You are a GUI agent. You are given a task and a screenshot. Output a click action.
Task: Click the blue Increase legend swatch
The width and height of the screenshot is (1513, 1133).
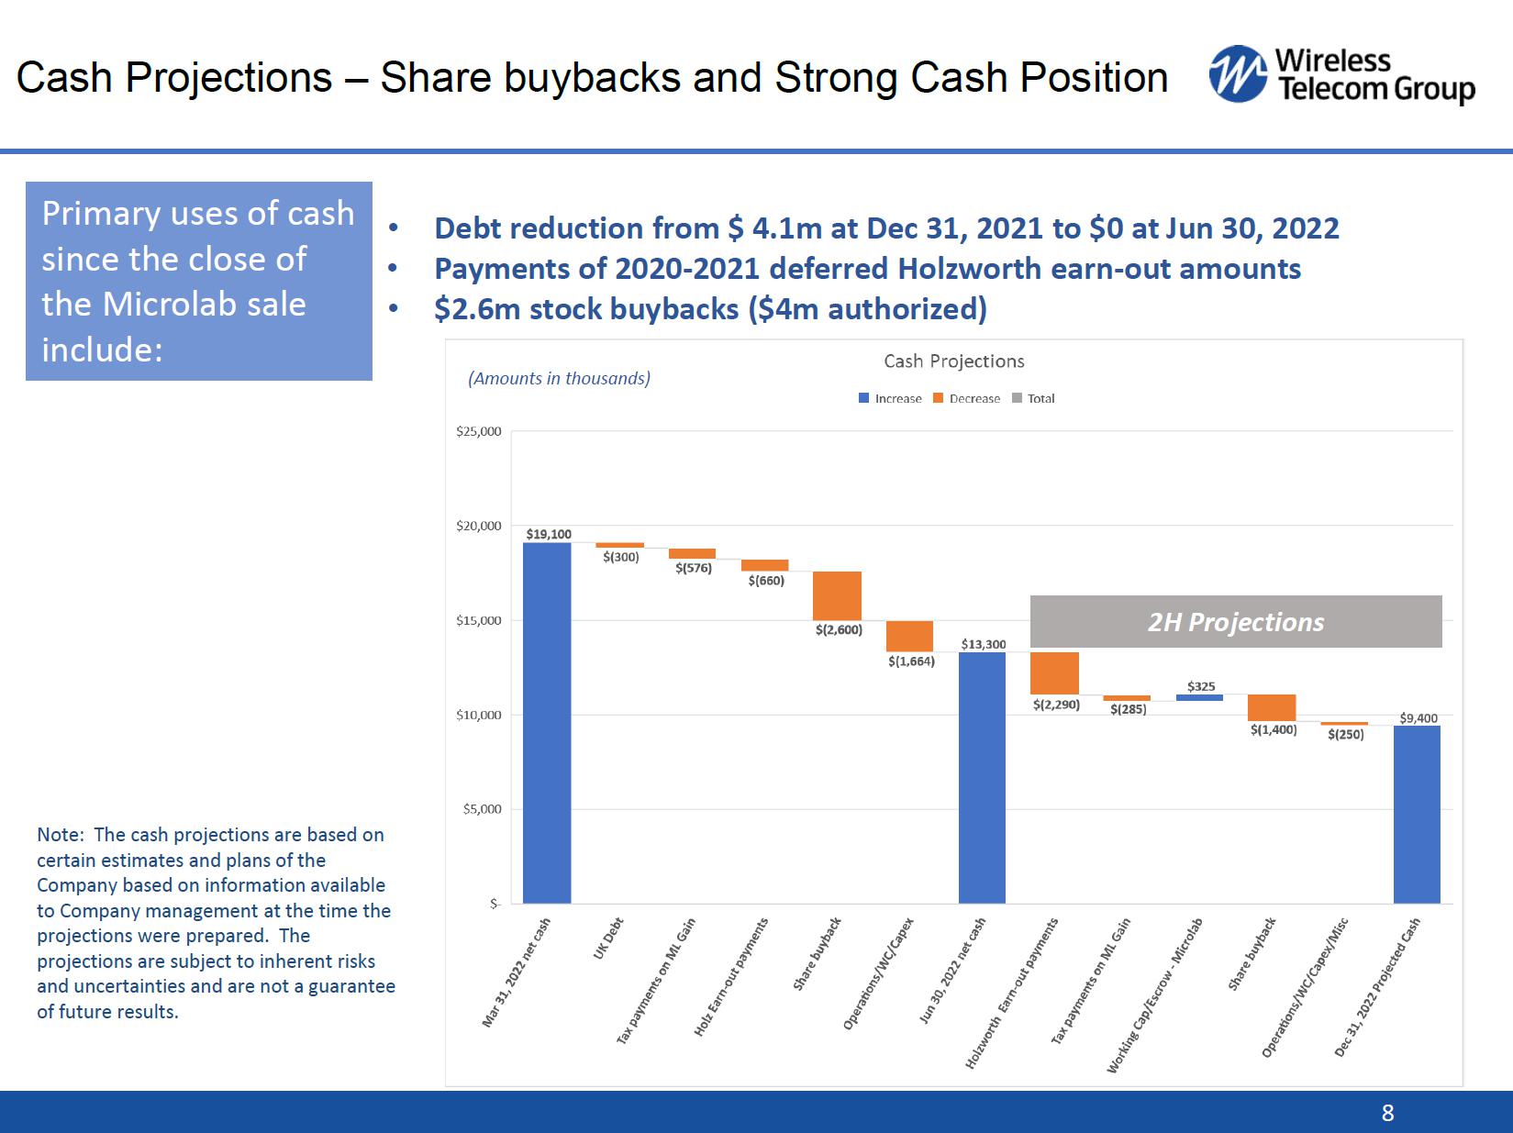pos(863,398)
